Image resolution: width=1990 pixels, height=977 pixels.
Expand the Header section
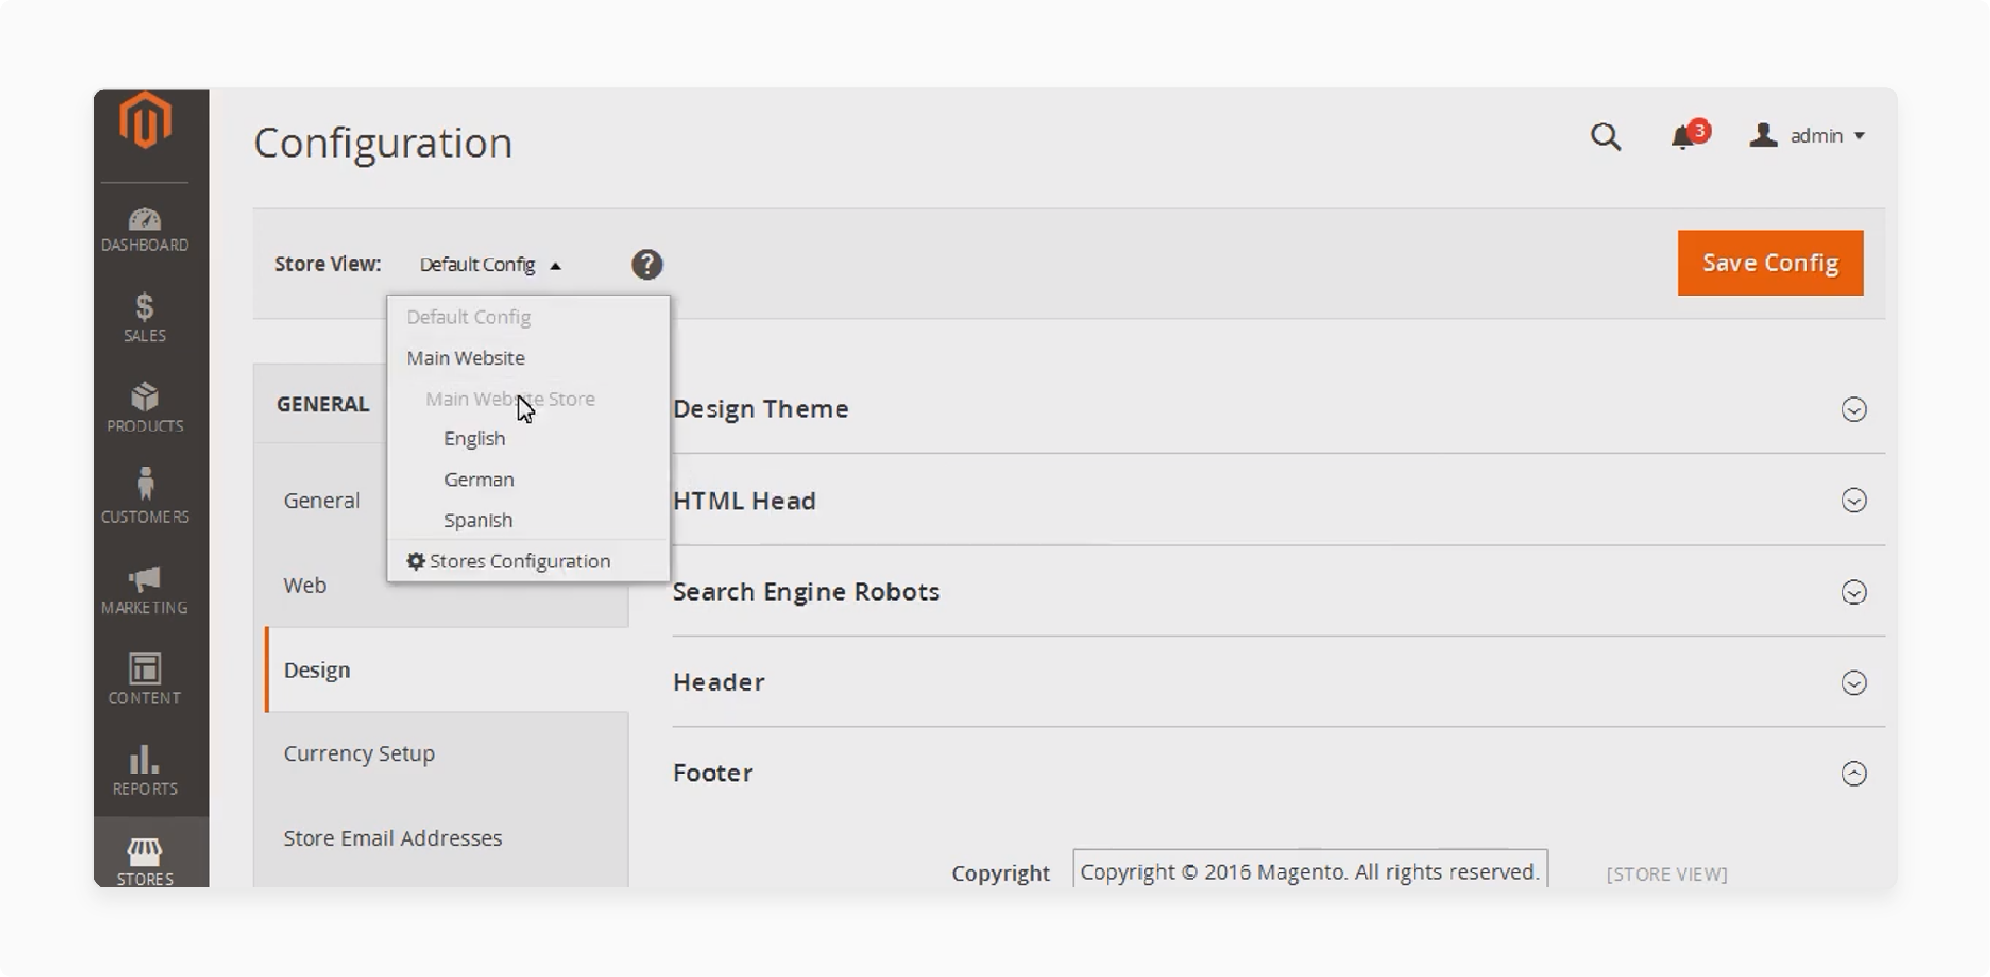tap(1853, 683)
